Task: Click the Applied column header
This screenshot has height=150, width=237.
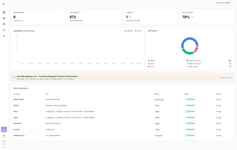Action: coord(218,94)
